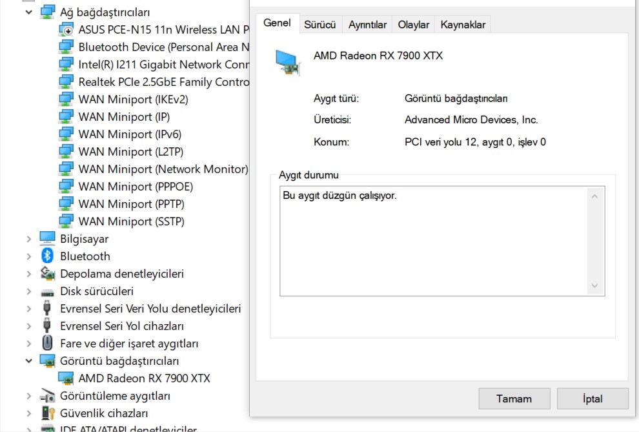Expand the Bilgisayar node
The width and height of the screenshot is (639, 432).
coord(28,239)
